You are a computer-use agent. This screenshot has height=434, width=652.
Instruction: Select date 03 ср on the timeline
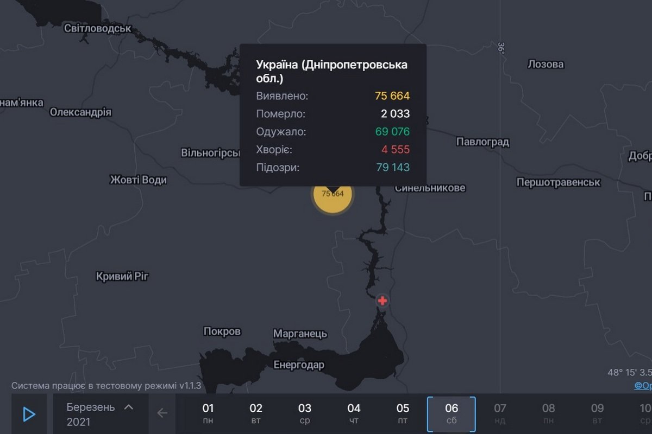[x=305, y=413]
